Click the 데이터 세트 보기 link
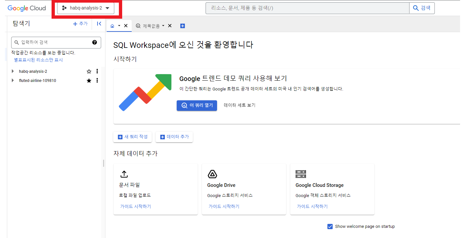 coord(240,105)
